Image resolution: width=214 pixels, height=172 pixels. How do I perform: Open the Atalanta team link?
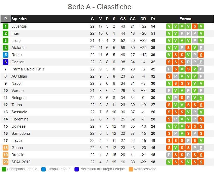(18, 48)
